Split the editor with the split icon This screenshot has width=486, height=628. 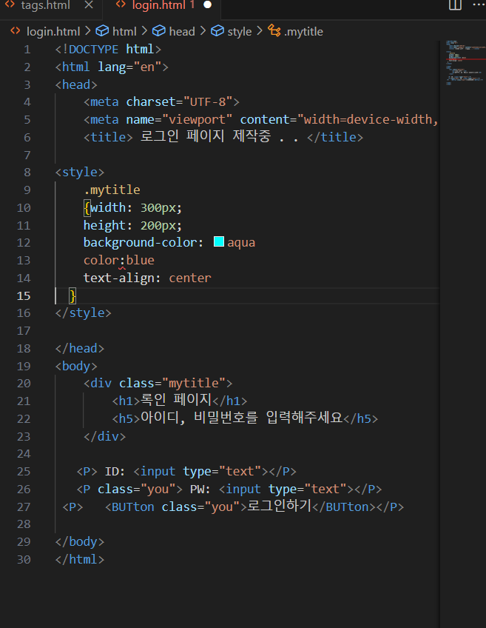tap(455, 4)
